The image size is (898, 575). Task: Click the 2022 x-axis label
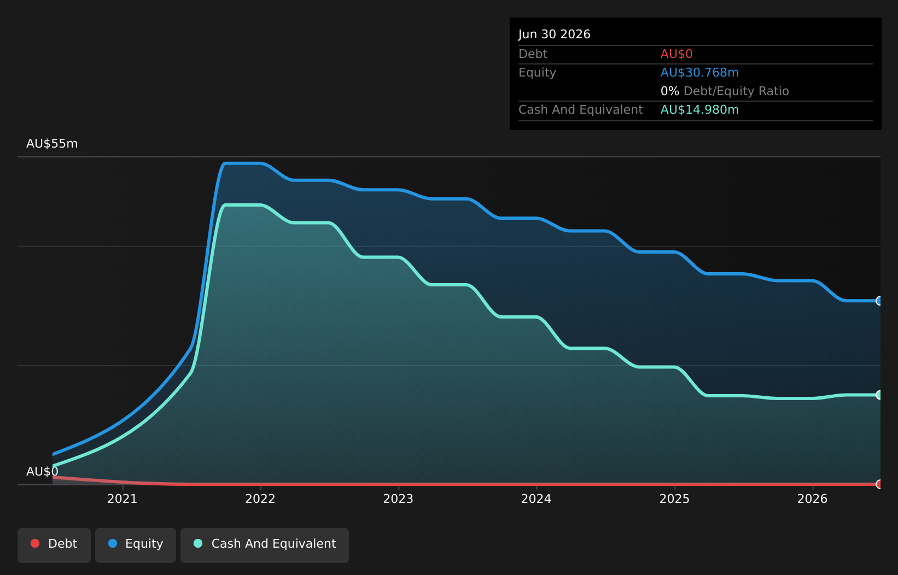(260, 498)
